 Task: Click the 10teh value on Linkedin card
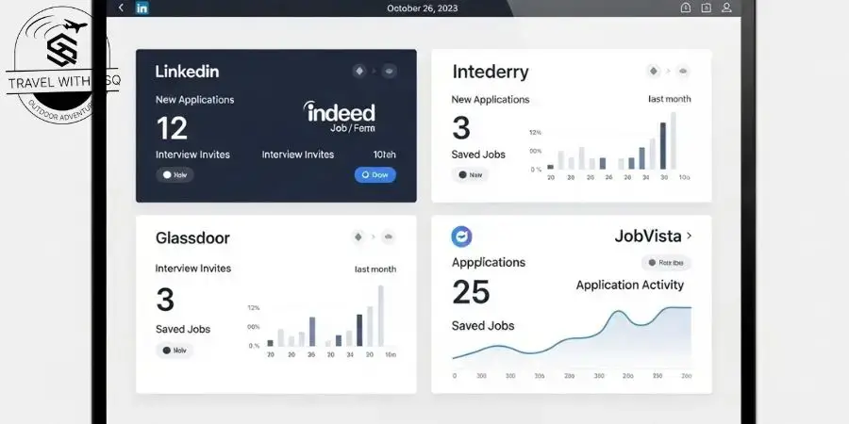(385, 155)
